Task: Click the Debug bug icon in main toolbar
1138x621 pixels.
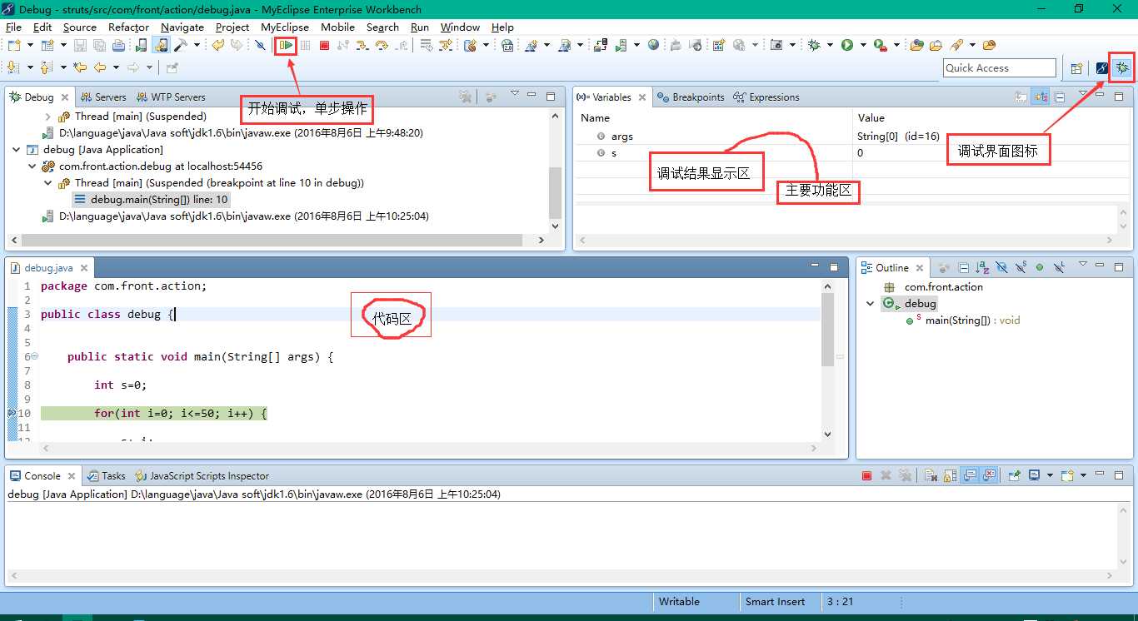Action: click(814, 45)
